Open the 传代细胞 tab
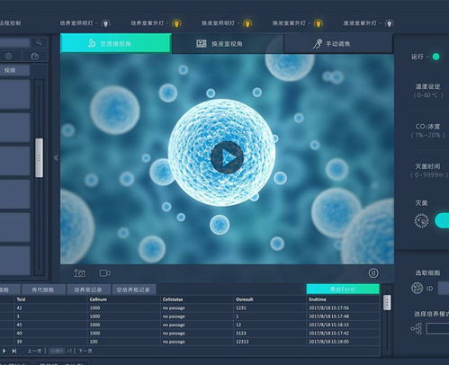 [x=43, y=289]
